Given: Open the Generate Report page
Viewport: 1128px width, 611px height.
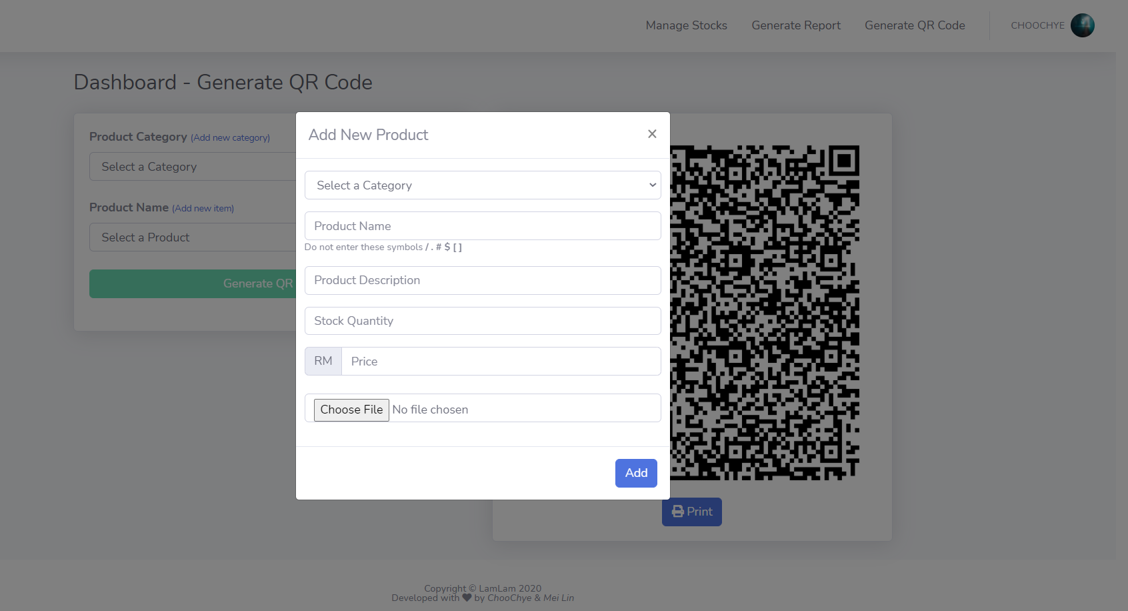Looking at the screenshot, I should 795,25.
